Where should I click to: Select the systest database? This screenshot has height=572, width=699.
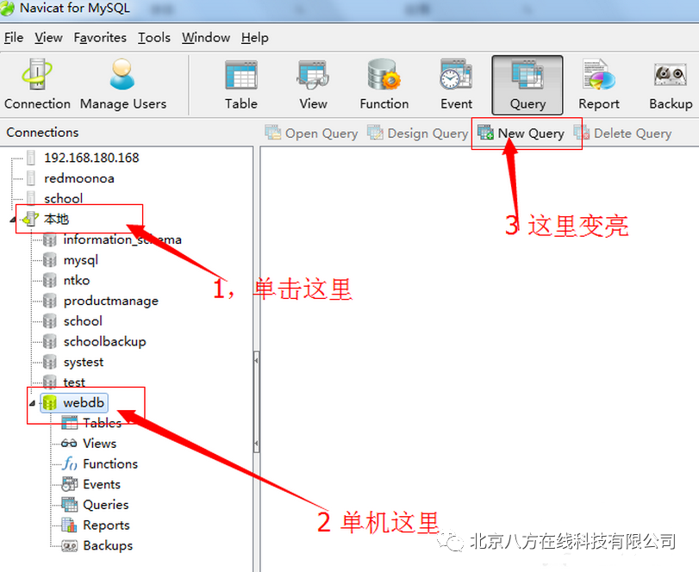coord(84,362)
